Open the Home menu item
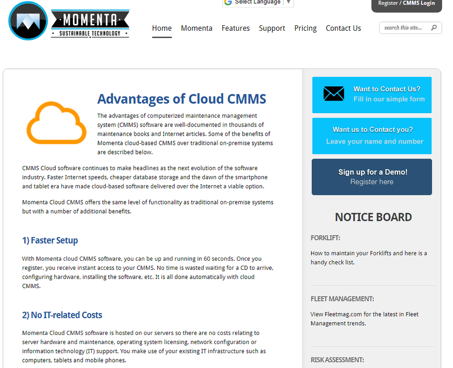Screen dimensions: 453x368 tap(162, 28)
